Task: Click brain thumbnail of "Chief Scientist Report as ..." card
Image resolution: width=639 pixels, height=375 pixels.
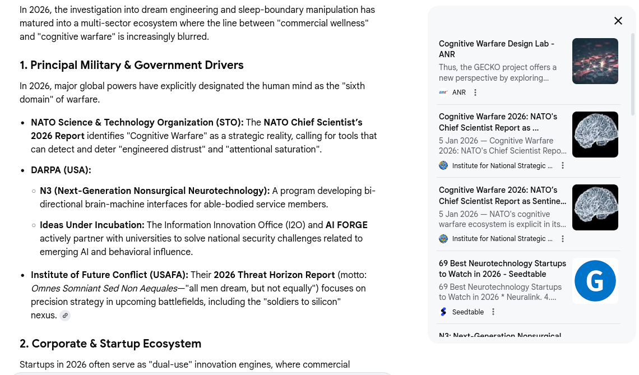Action: coord(595,135)
